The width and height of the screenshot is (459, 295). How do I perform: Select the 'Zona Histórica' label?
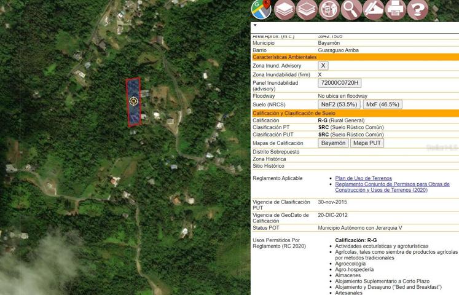click(269, 159)
